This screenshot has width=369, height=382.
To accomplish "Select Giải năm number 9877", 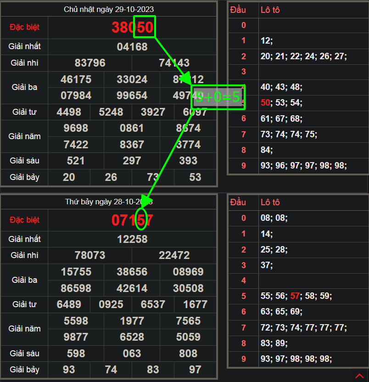I will 76,337.
